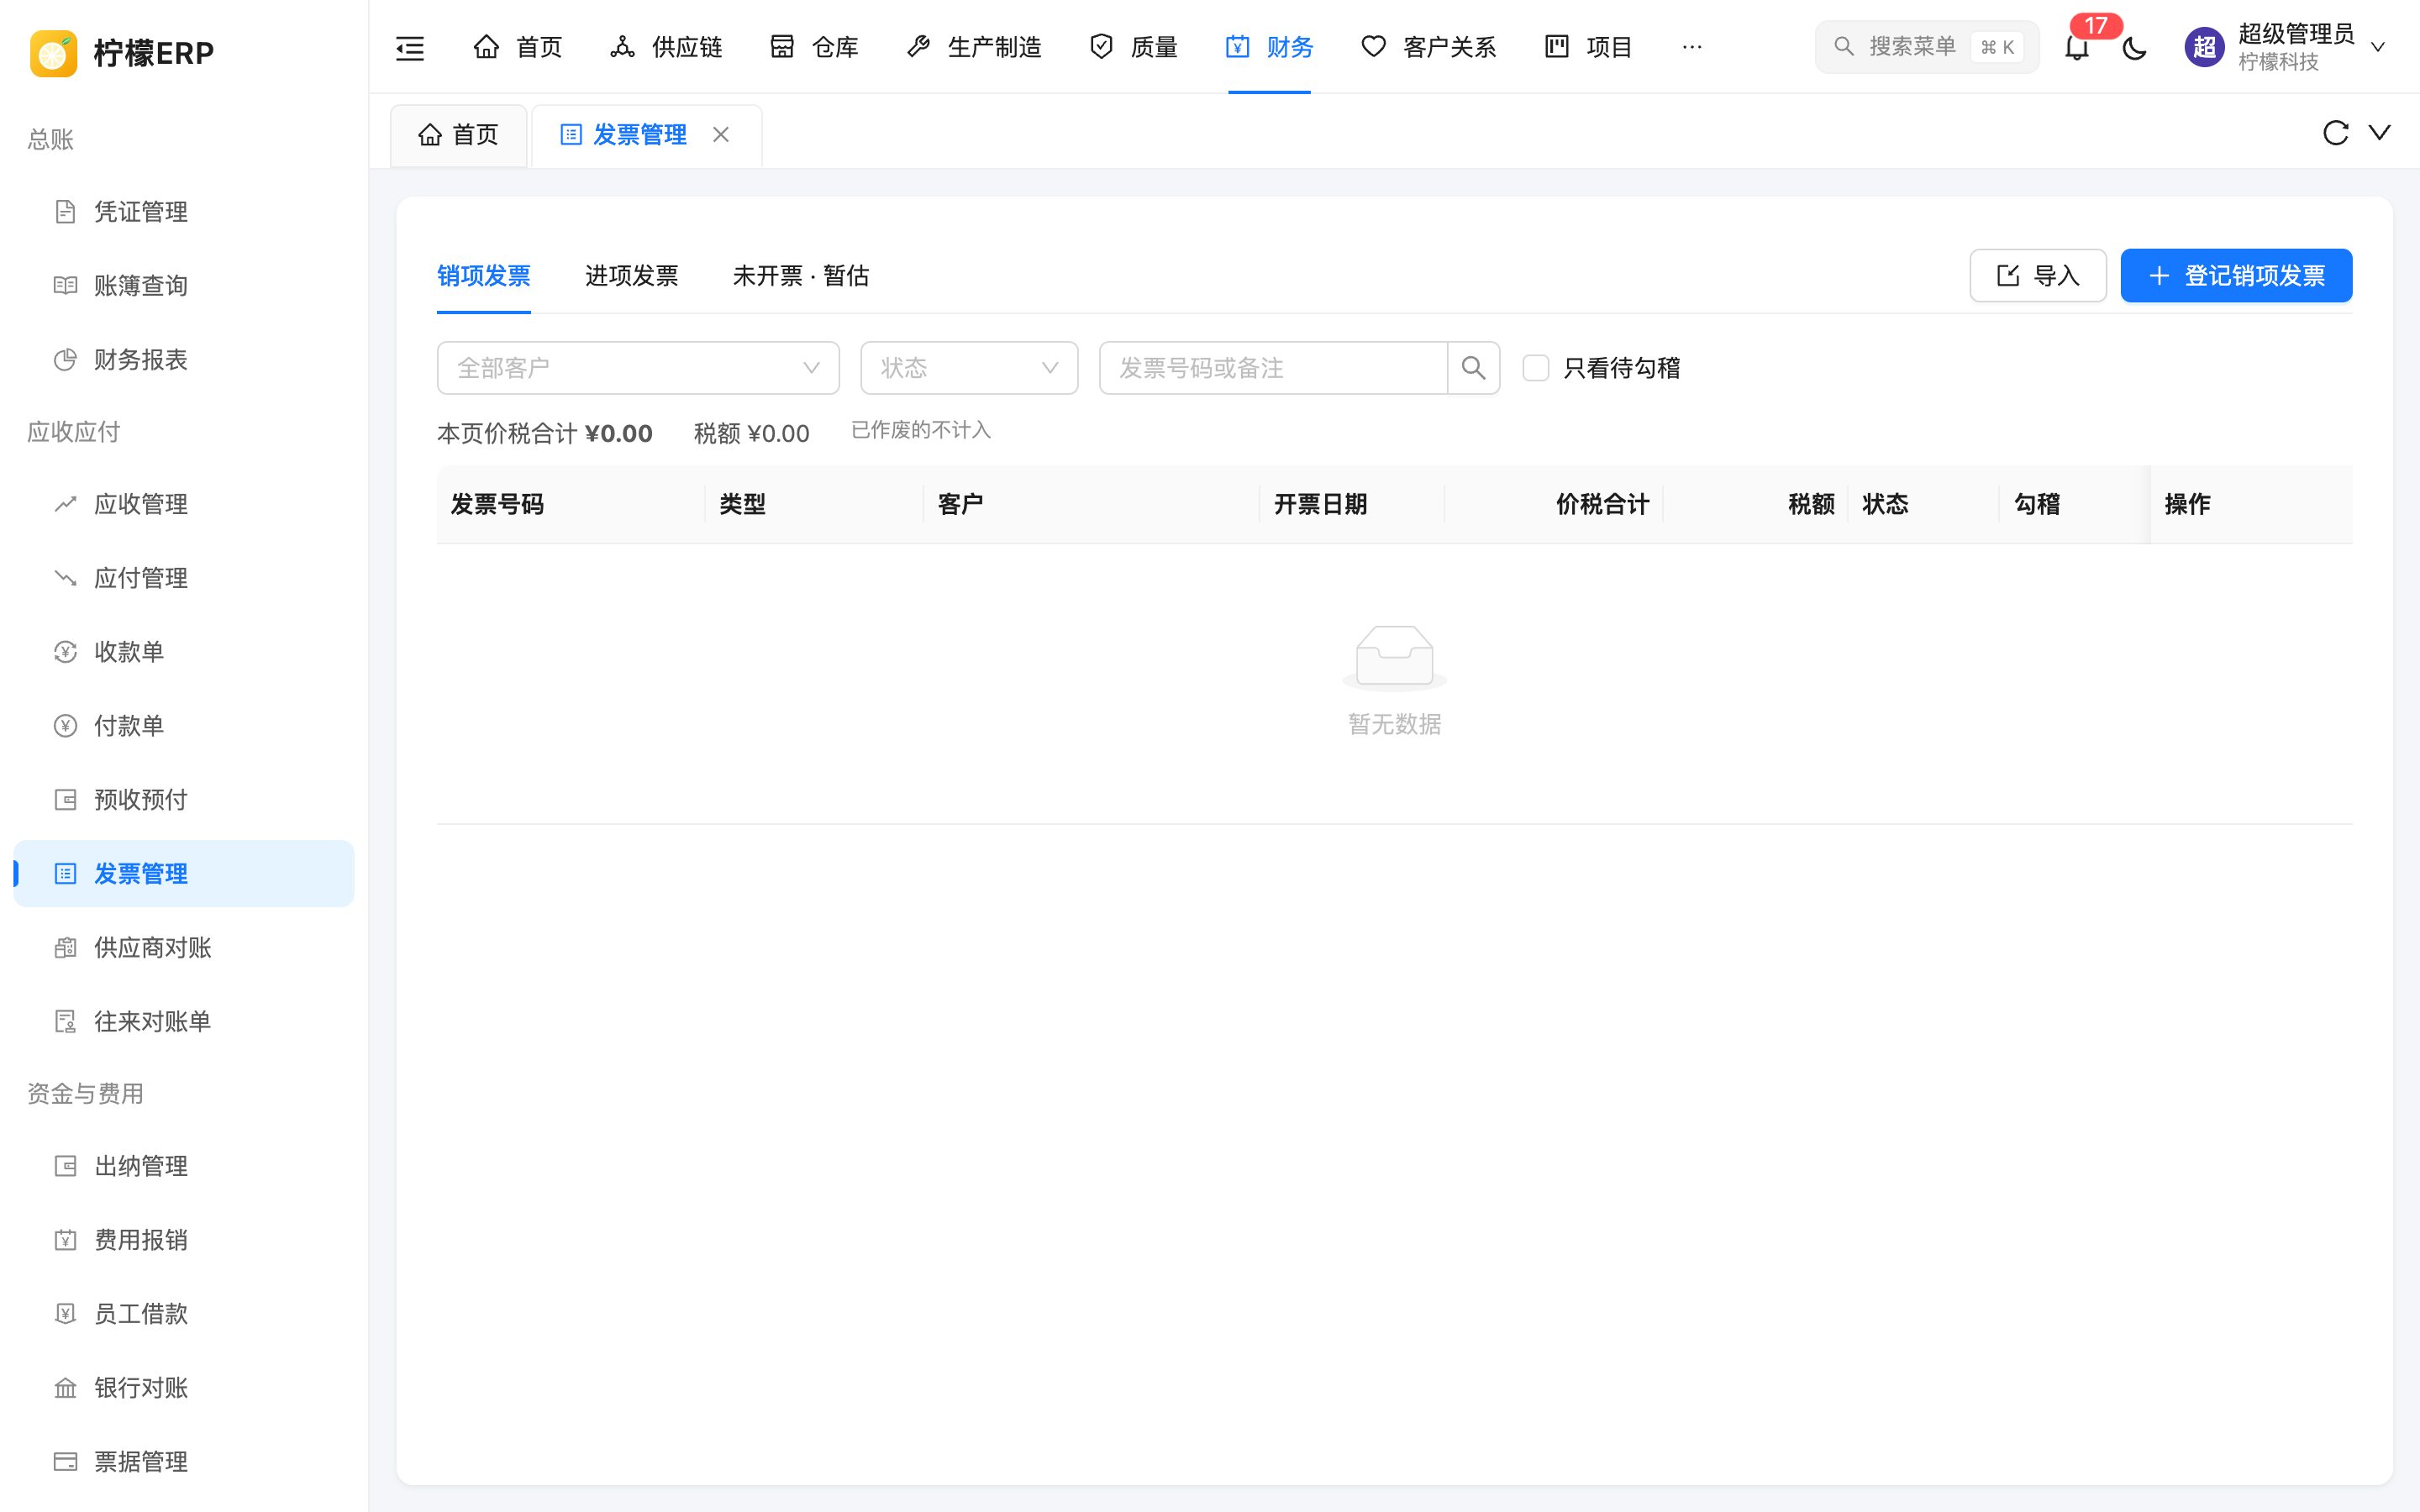Open the 供应链 top menu

coord(666,47)
